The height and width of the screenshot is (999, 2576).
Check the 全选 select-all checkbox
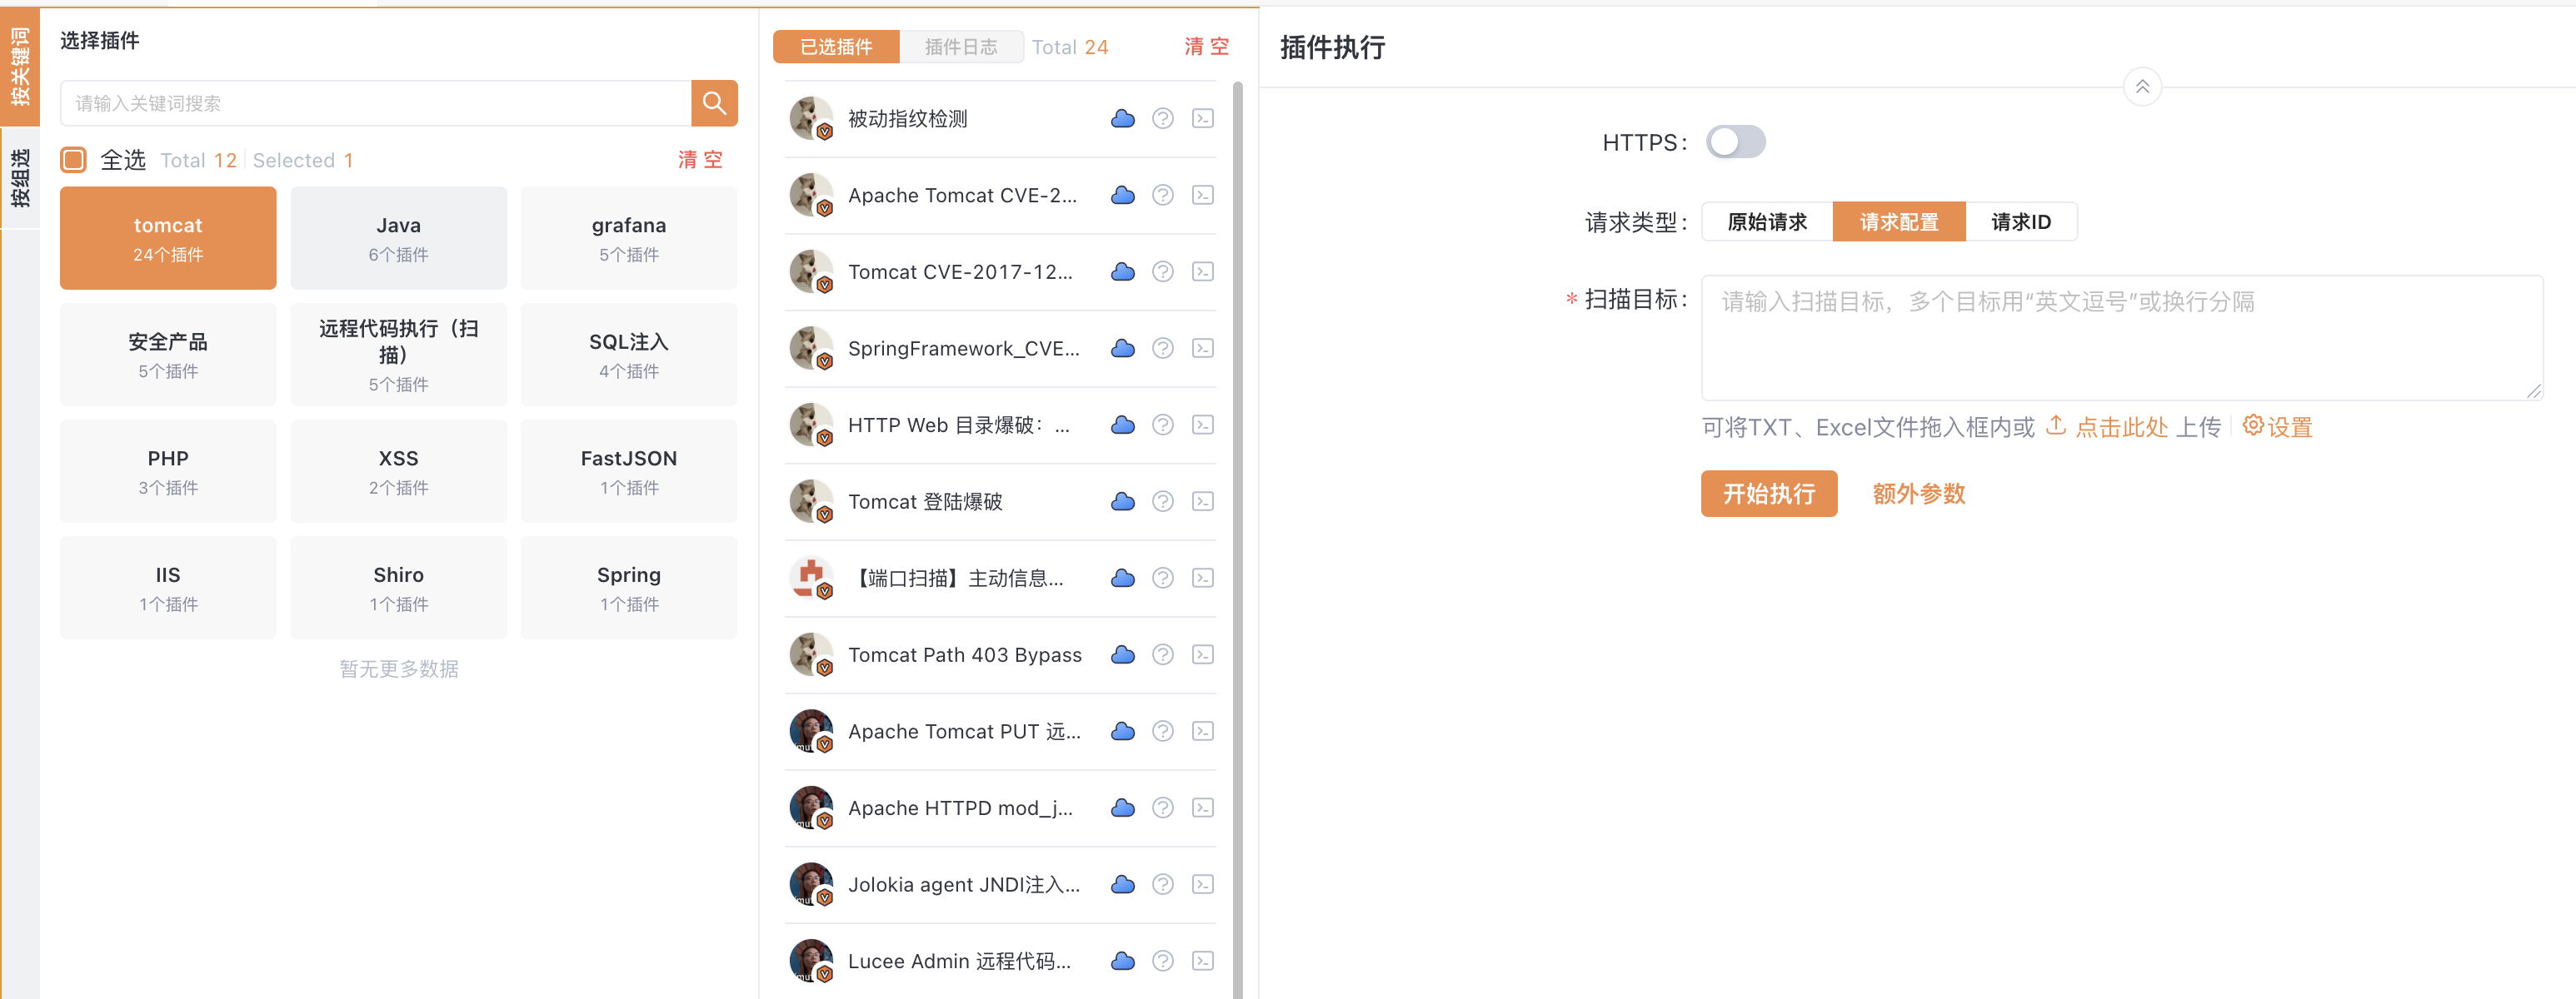tap(74, 160)
